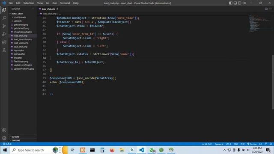This screenshot has width=274, height=154.
Task: Toggle the bottom panel layout
Action: coord(235,3)
